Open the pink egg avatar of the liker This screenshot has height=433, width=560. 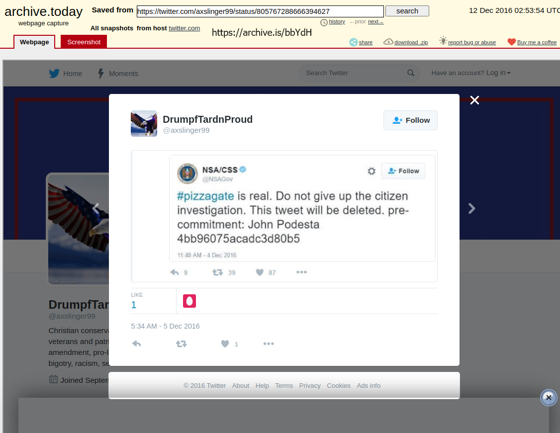[x=189, y=301]
